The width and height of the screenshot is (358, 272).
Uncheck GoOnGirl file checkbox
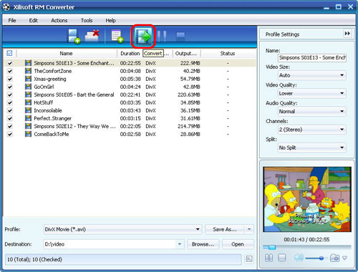(x=9, y=87)
